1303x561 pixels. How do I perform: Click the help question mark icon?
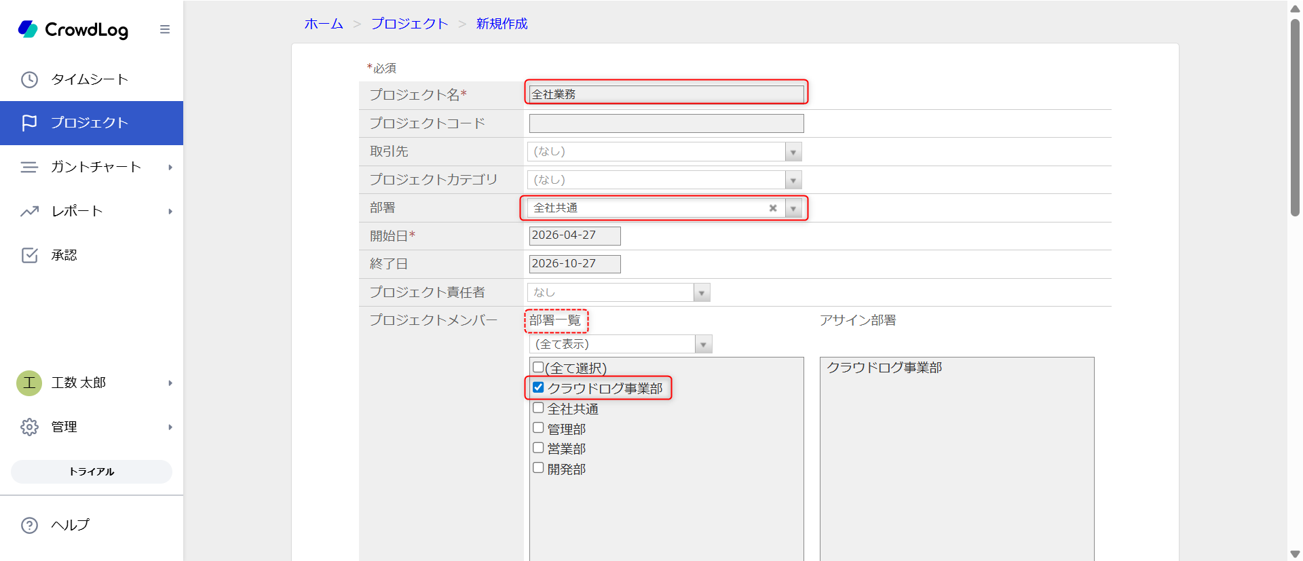pos(29,525)
